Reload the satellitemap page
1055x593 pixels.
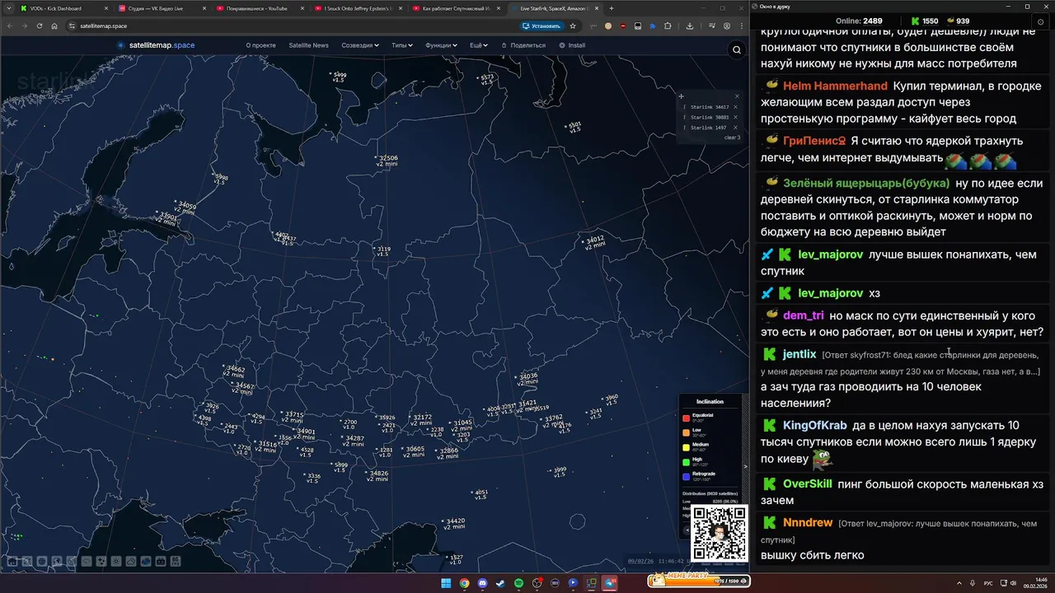pyautogui.click(x=40, y=26)
